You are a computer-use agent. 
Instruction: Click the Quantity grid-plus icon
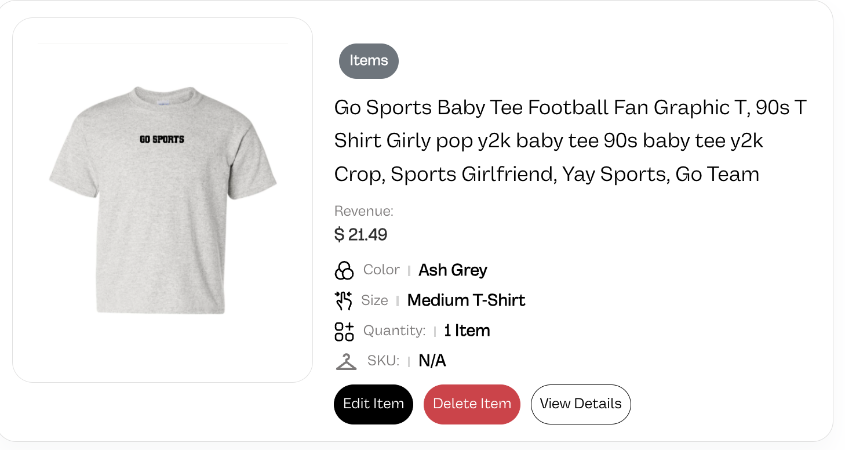tap(344, 331)
